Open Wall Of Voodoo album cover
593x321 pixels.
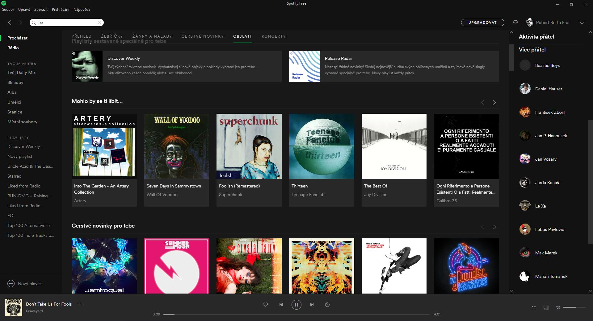177,146
